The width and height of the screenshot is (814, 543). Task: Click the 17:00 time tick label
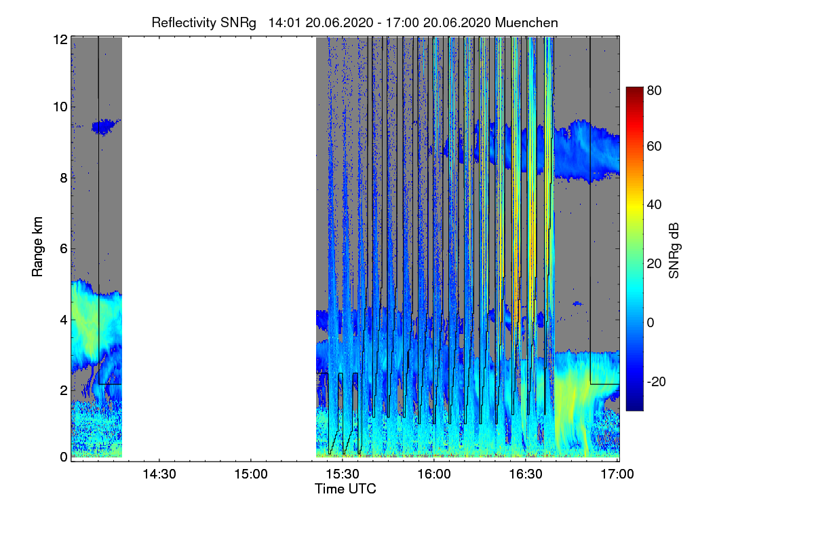click(618, 474)
